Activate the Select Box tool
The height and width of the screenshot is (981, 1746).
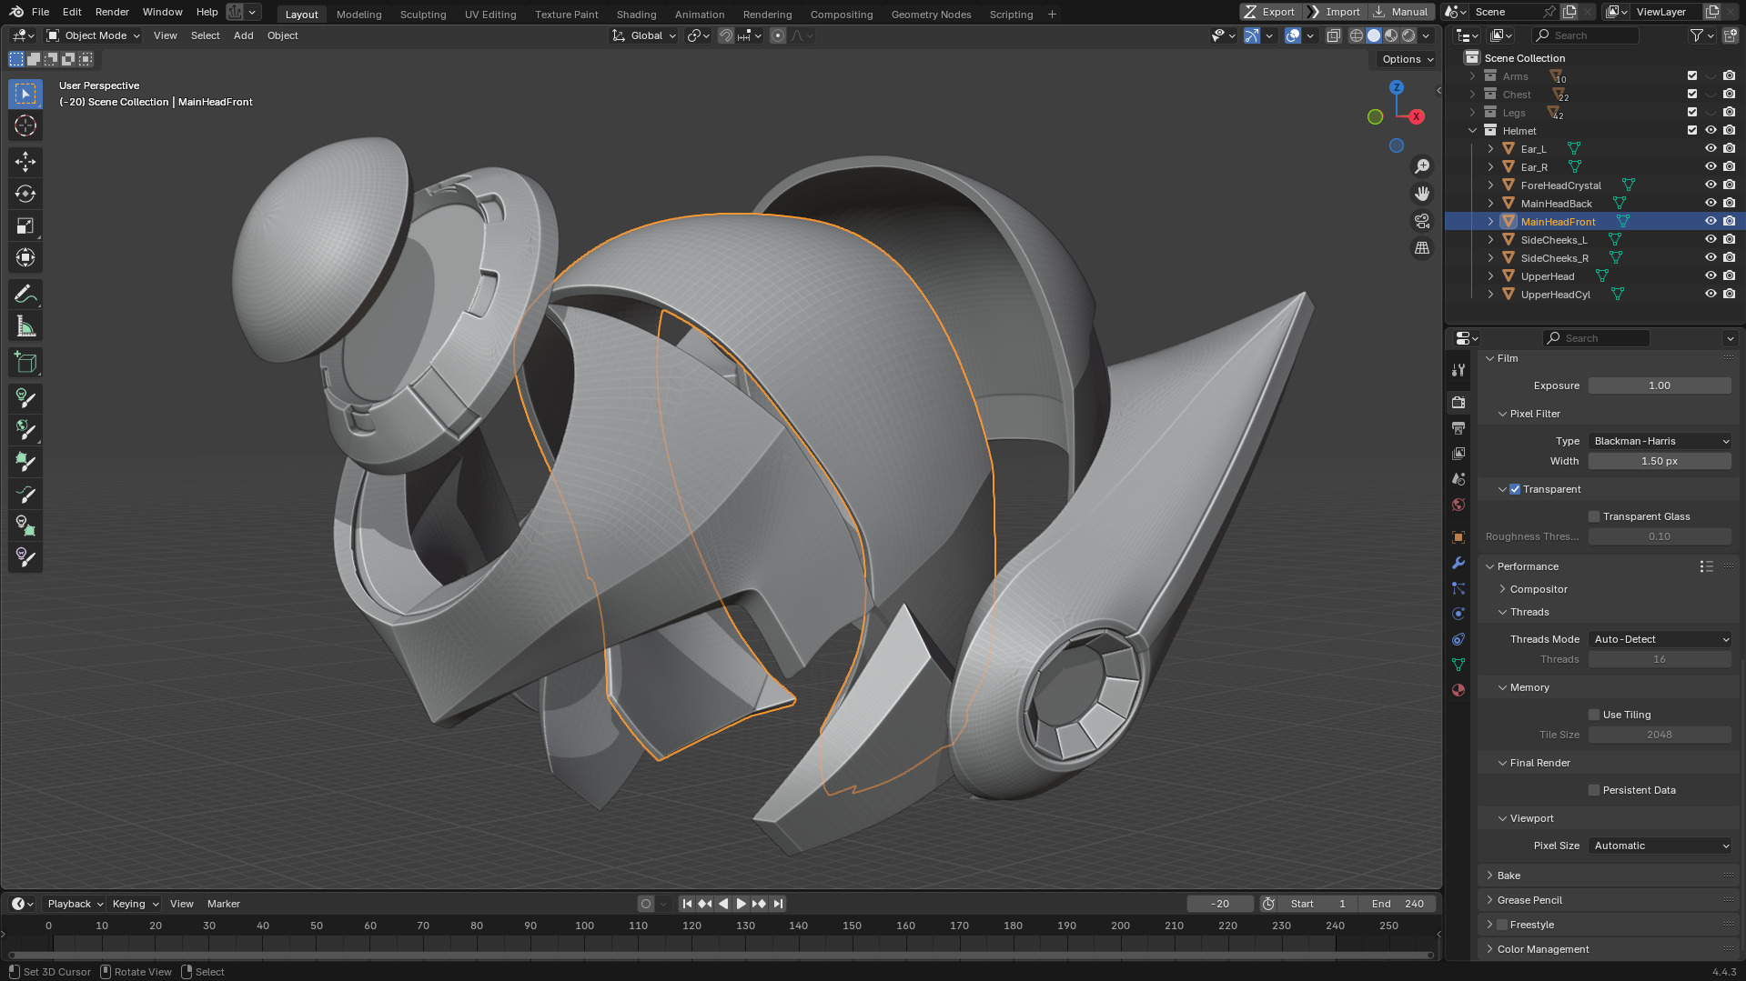[25, 94]
